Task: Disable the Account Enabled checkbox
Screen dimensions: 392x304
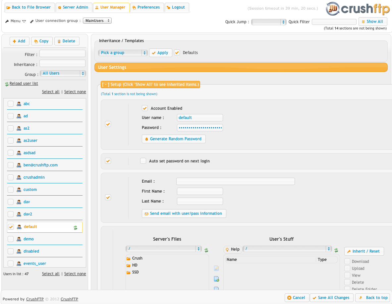Action: (145, 108)
